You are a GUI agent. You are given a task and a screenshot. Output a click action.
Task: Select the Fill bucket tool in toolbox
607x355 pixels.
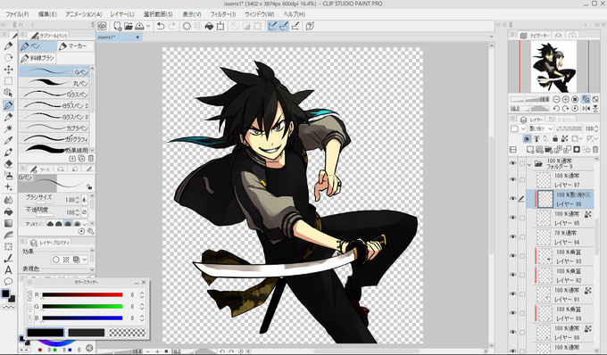point(8,211)
